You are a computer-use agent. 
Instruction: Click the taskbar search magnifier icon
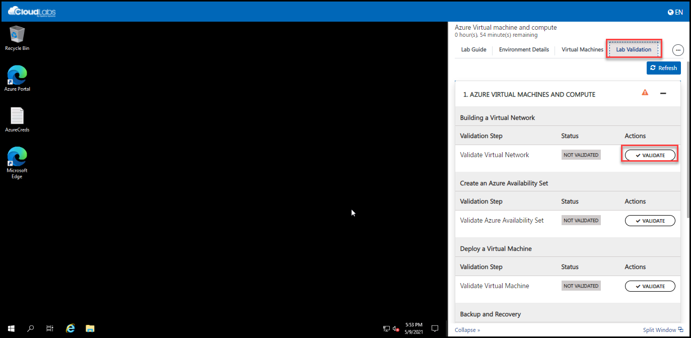(30, 328)
